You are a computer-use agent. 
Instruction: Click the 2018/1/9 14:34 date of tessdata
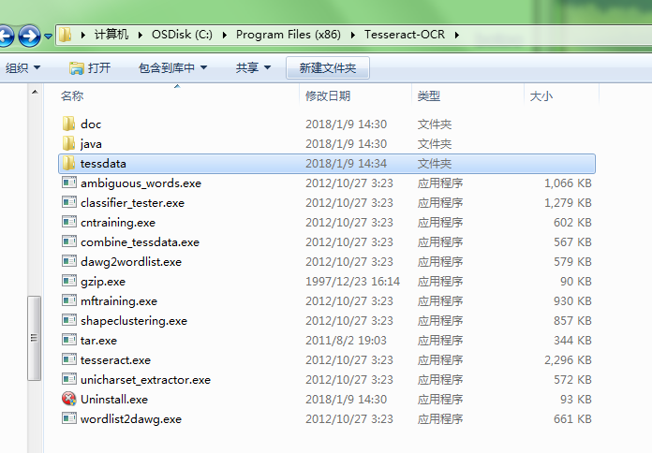coord(346,164)
